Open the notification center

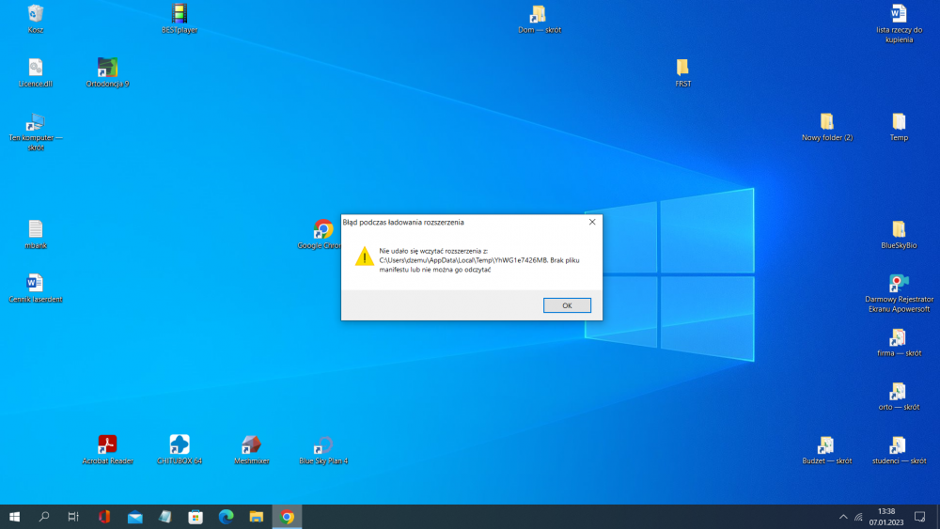coord(920,517)
